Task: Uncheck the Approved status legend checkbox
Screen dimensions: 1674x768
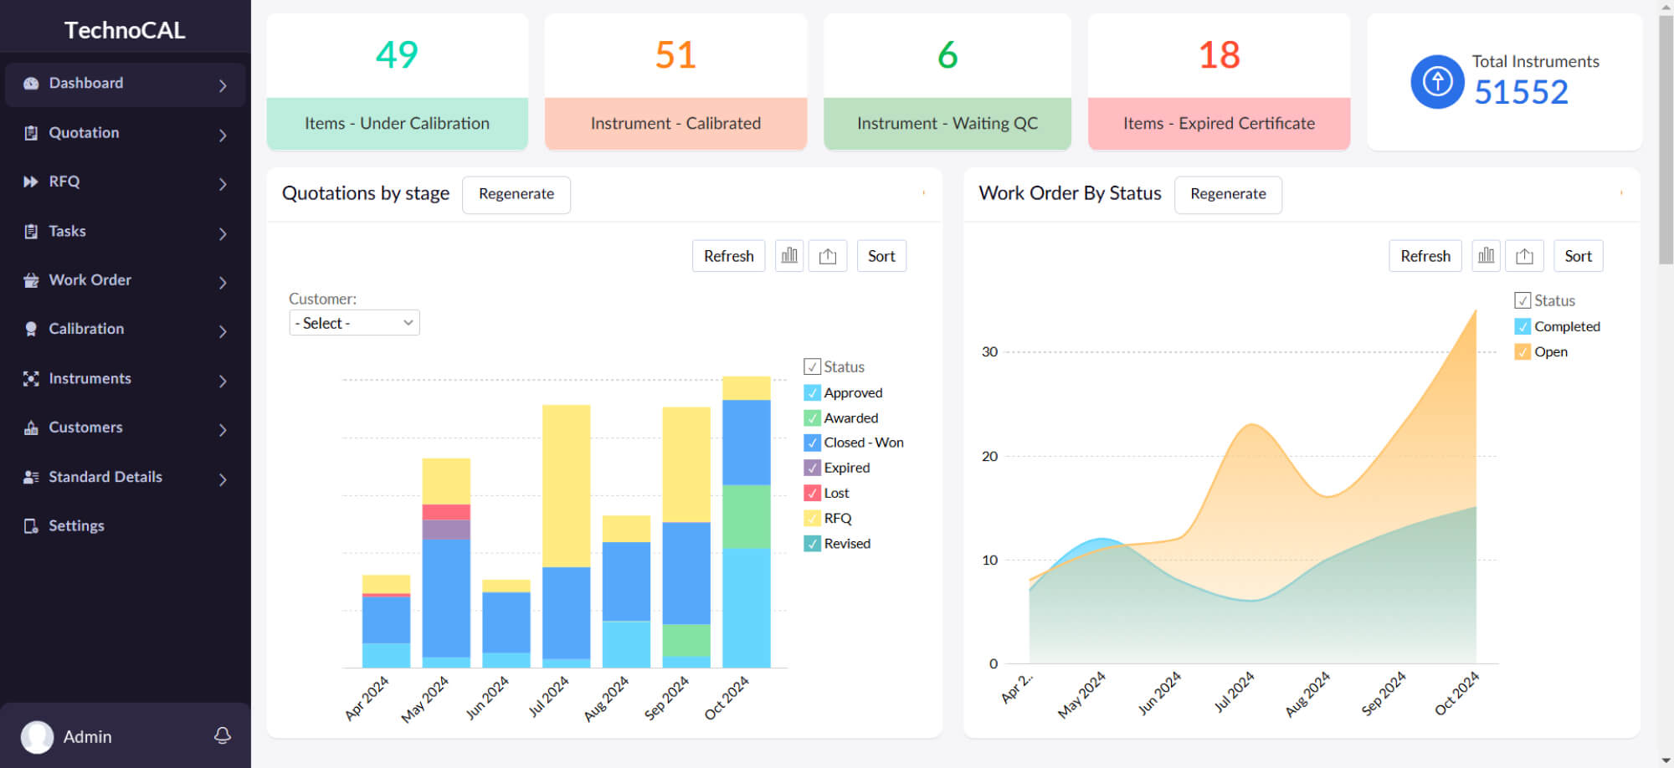Action: click(x=811, y=392)
